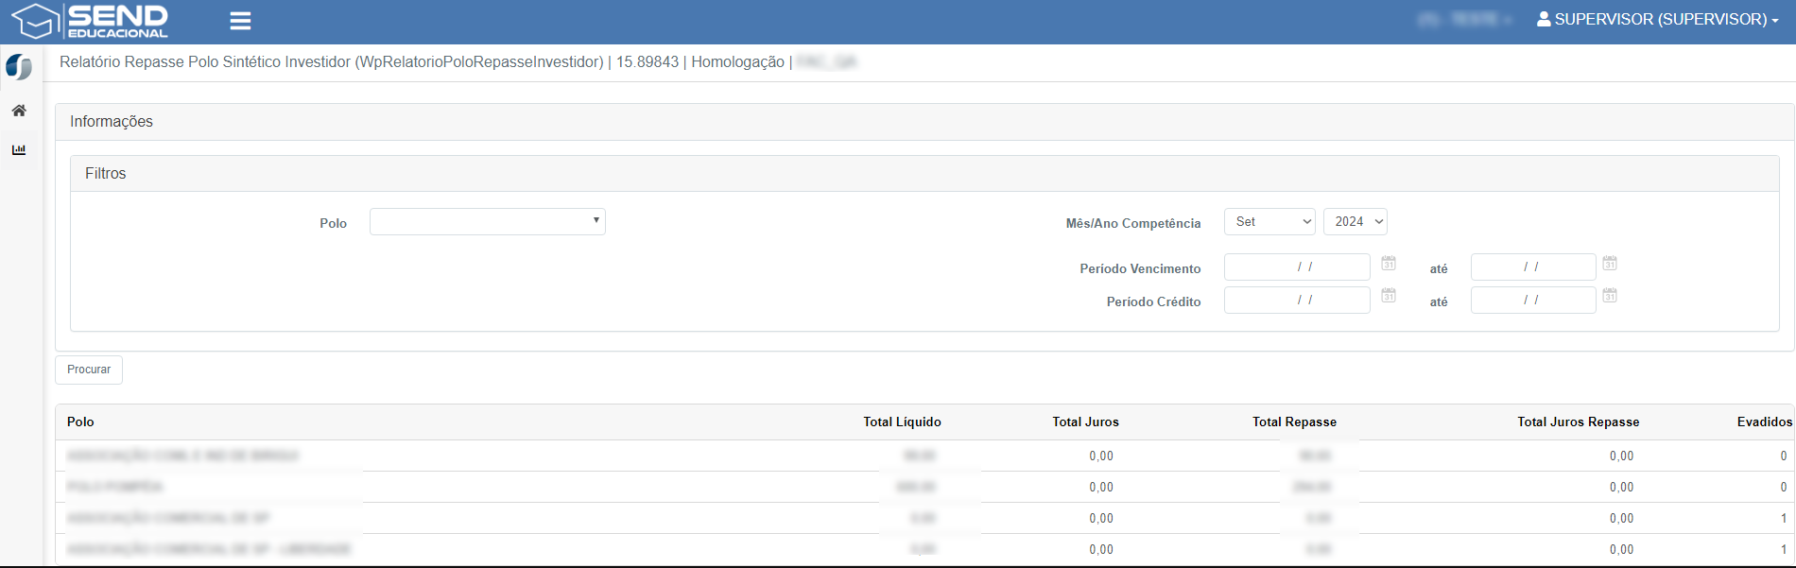Click the Total Líquido column header

(902, 422)
